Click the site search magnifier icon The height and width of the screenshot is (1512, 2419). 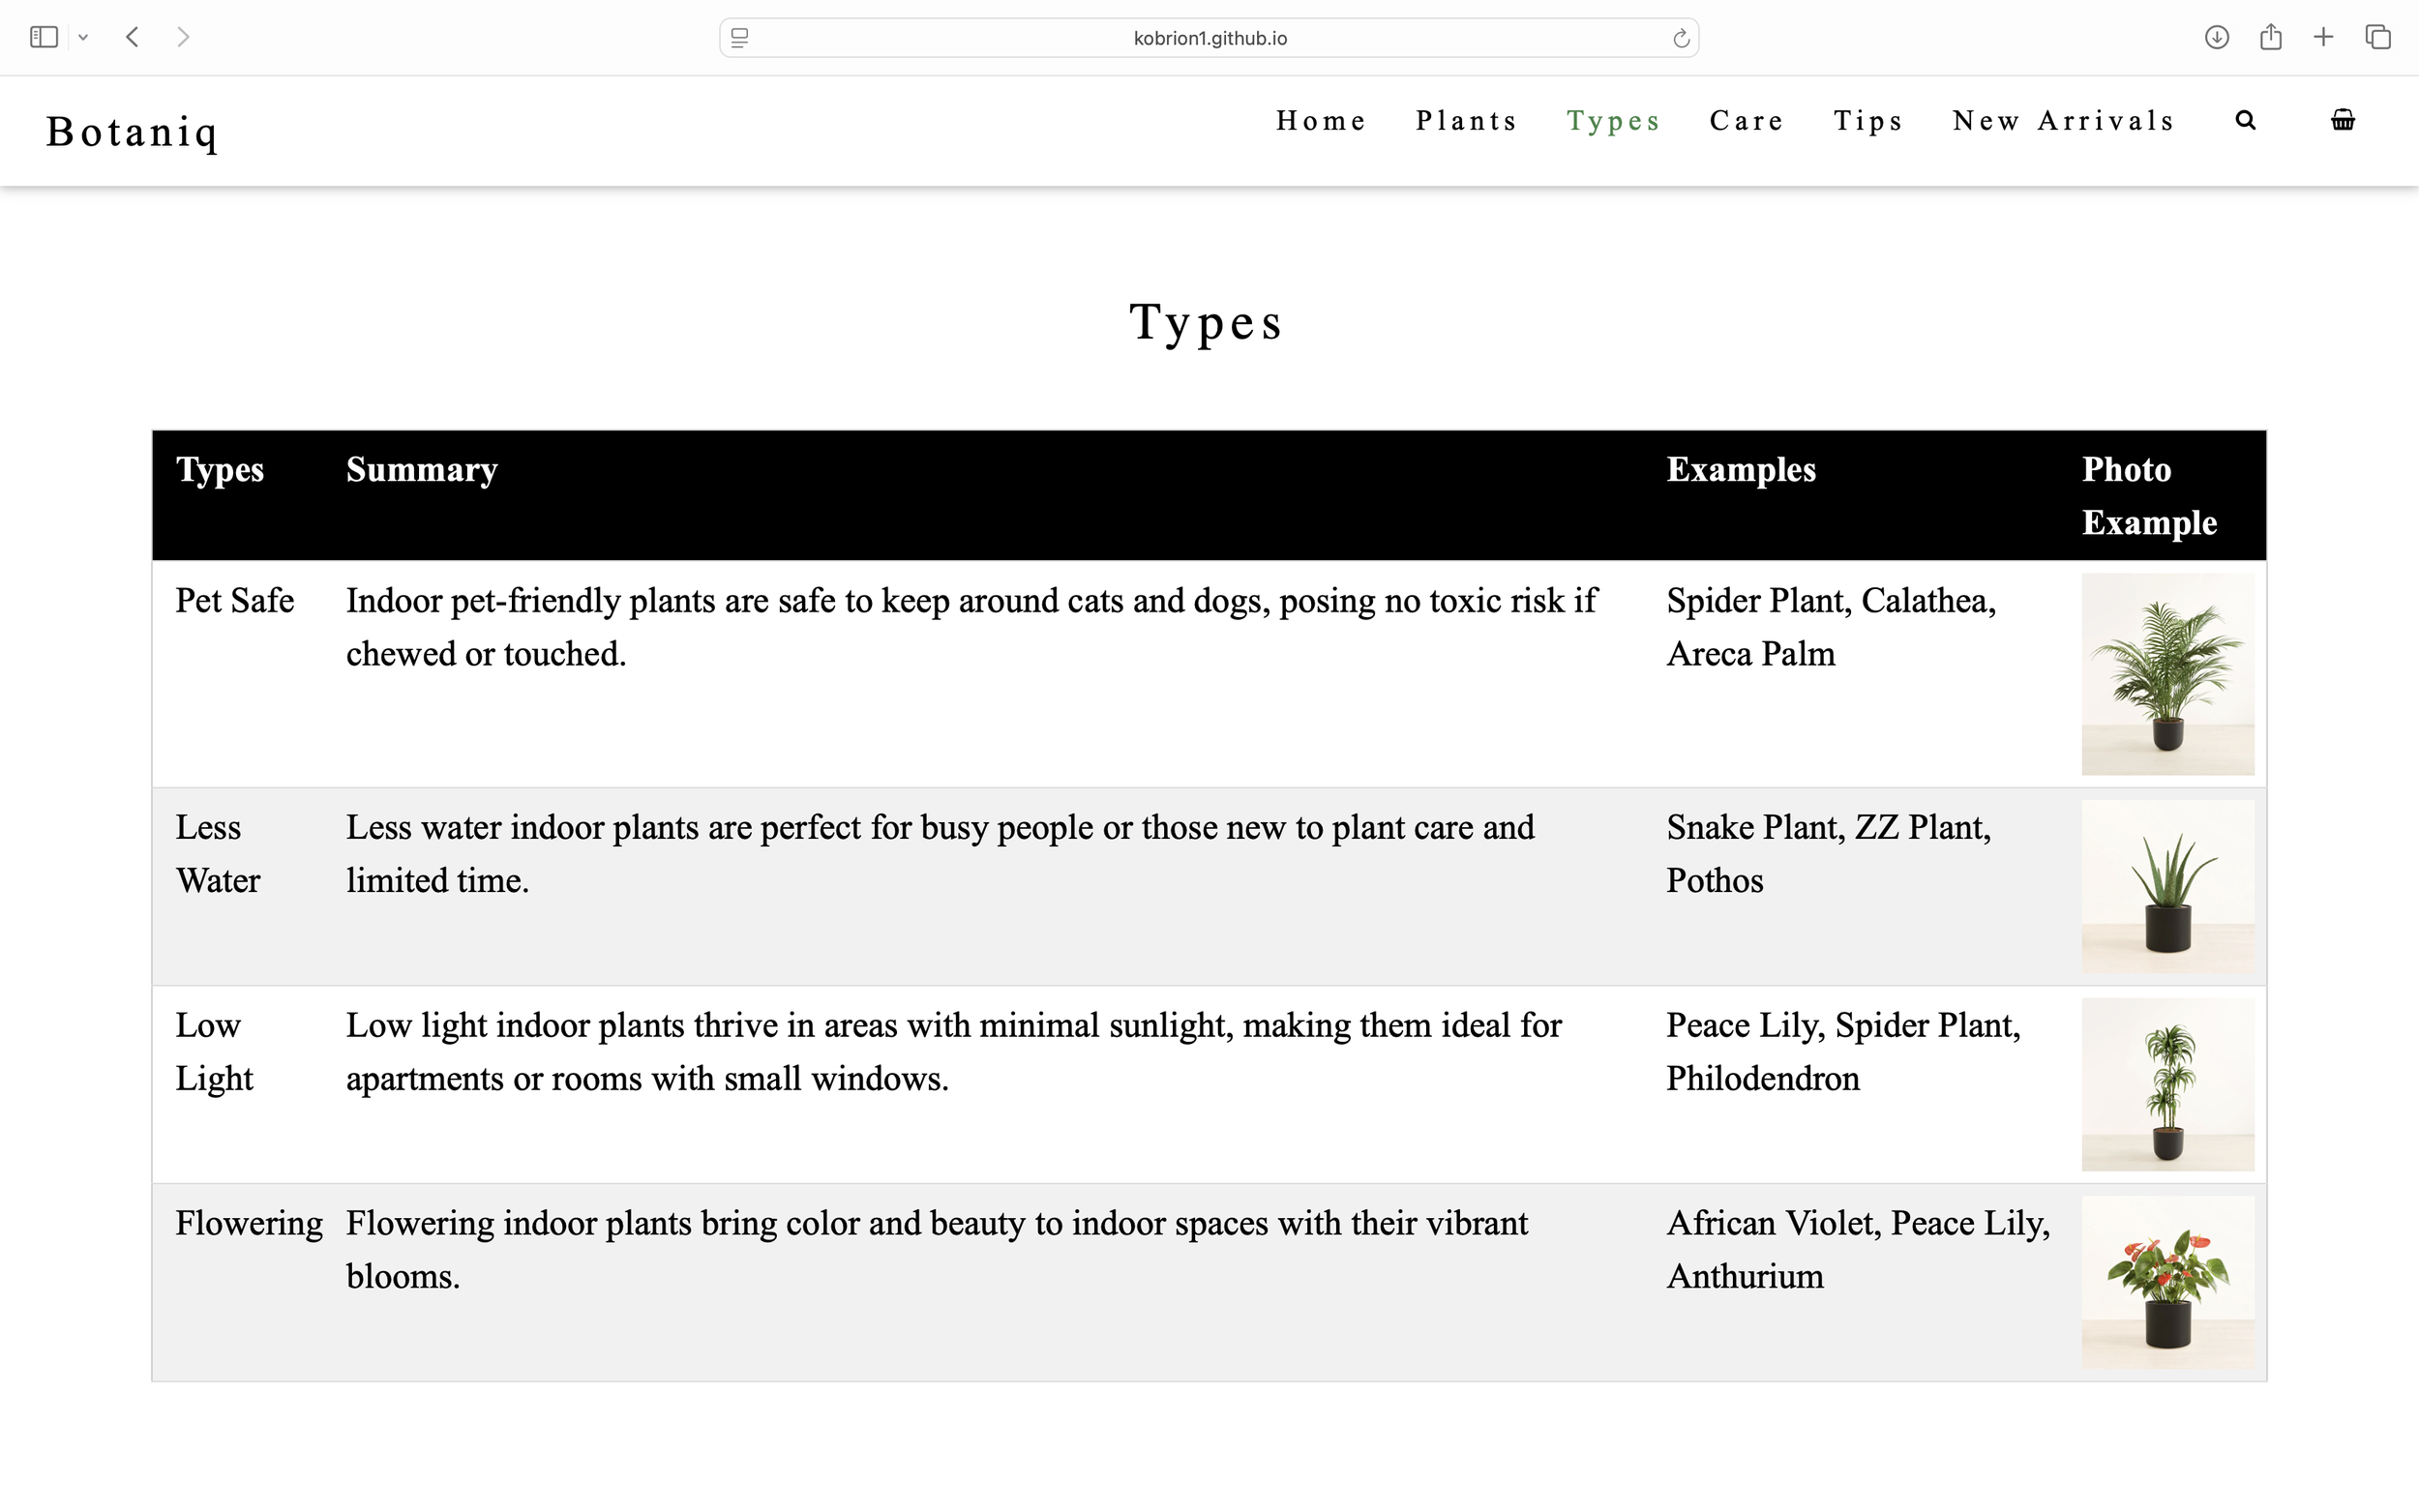(2246, 121)
